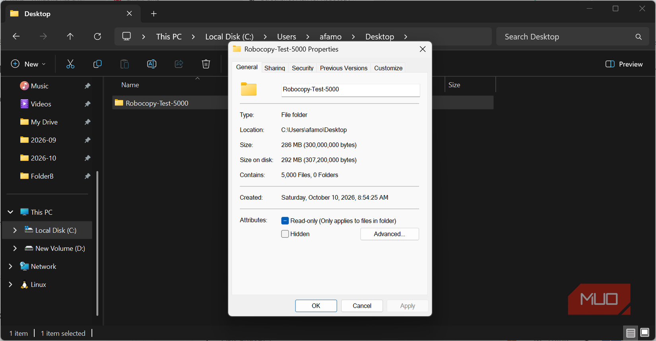
Task: Open the New dropdown menu
Action: click(x=28, y=64)
